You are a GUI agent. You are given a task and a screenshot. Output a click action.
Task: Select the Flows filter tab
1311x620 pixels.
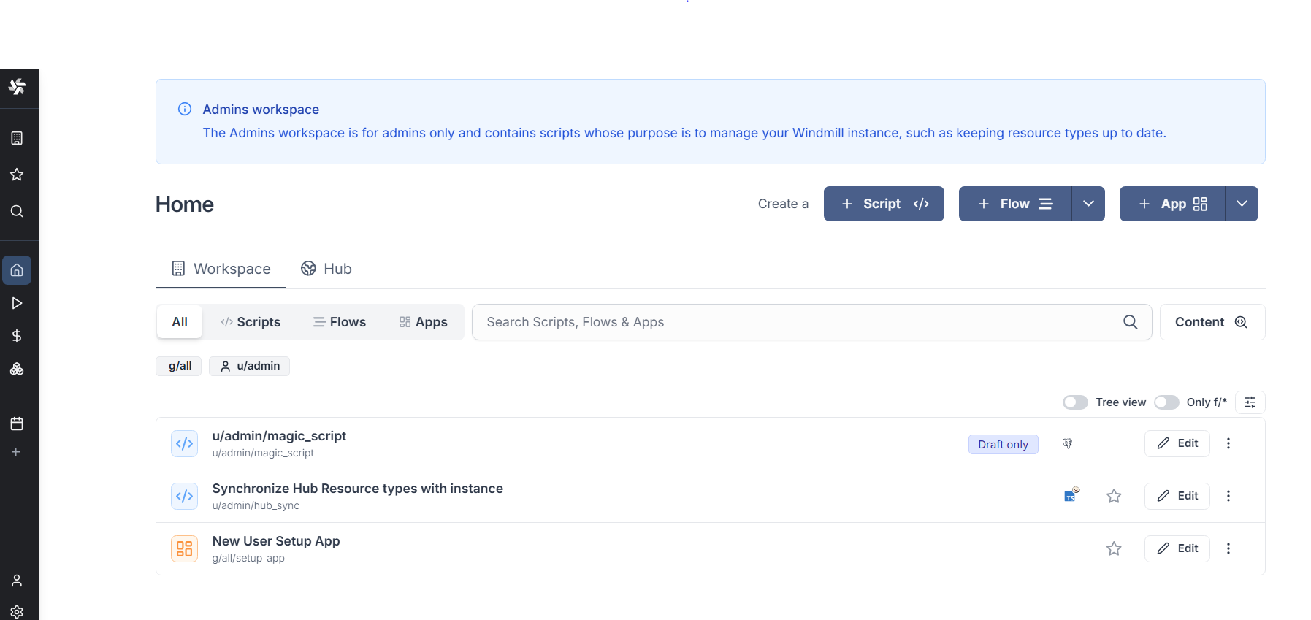(x=340, y=322)
